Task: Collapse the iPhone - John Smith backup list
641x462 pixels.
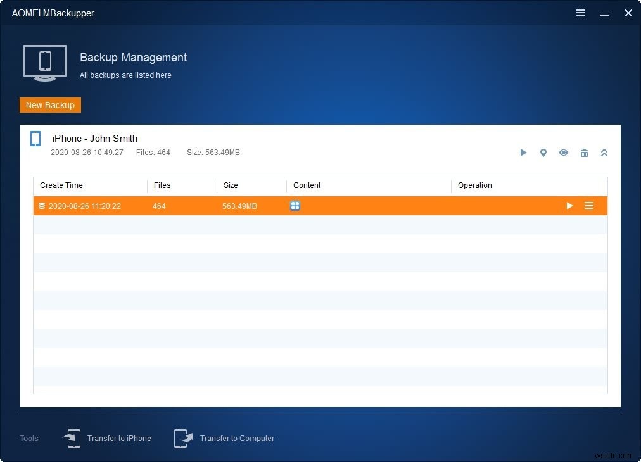Action: click(x=604, y=153)
